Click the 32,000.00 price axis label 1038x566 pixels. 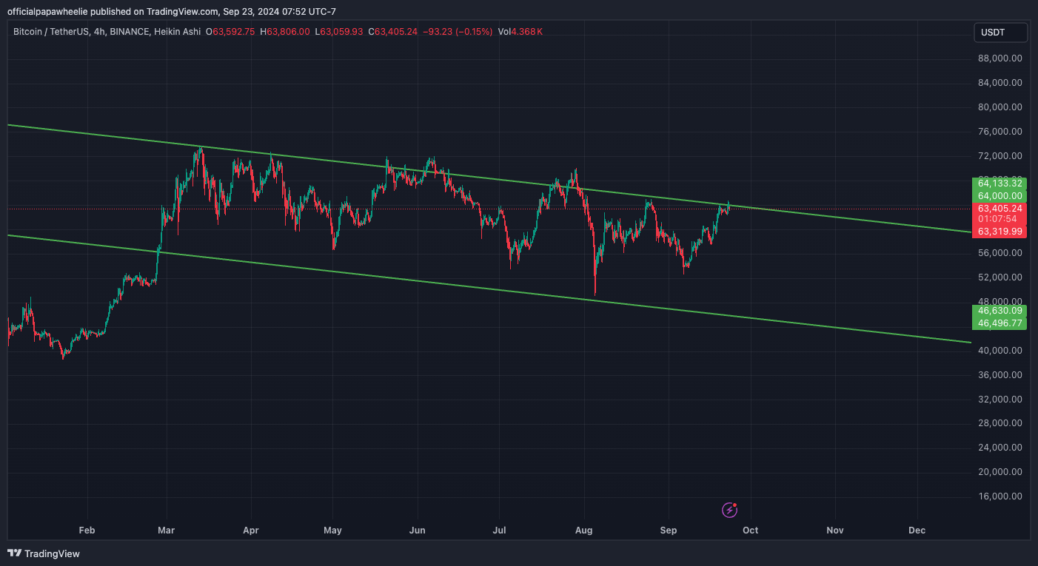[1000, 400]
